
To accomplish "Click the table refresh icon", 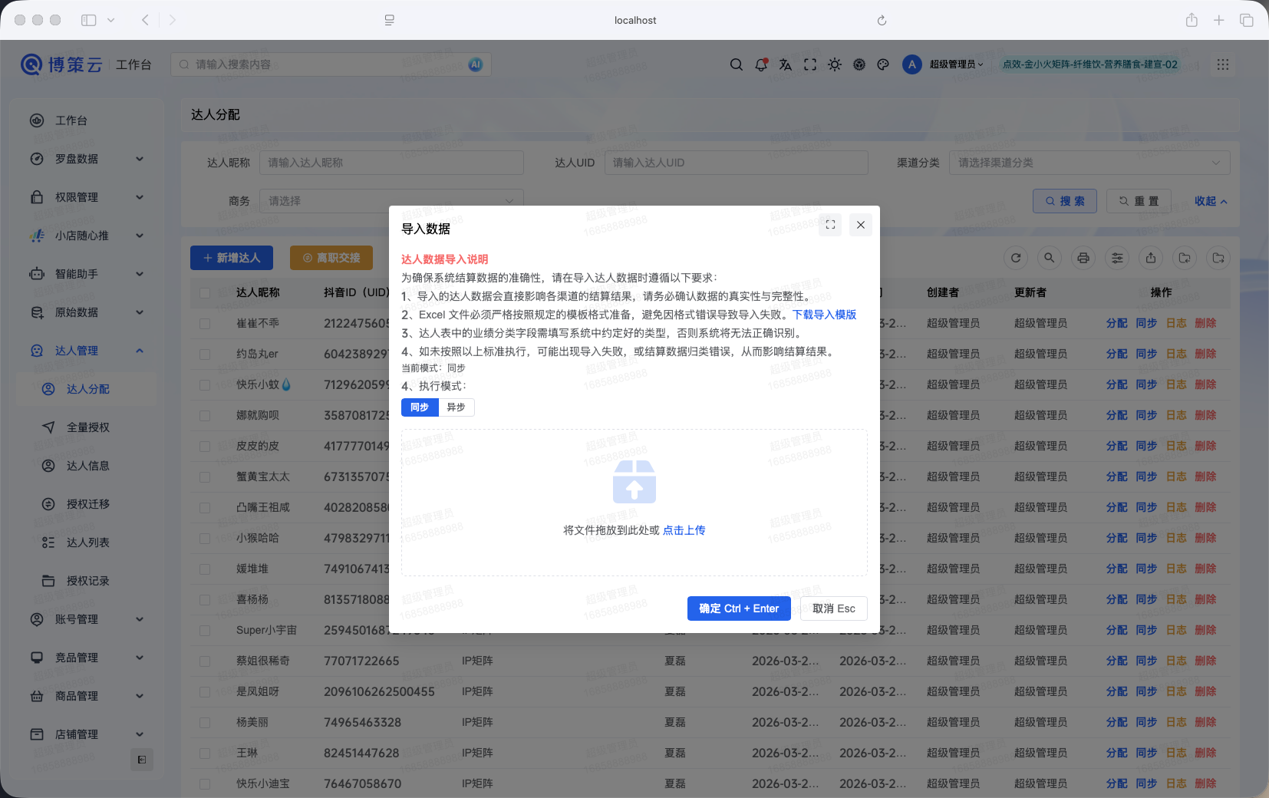I will [x=1016, y=258].
